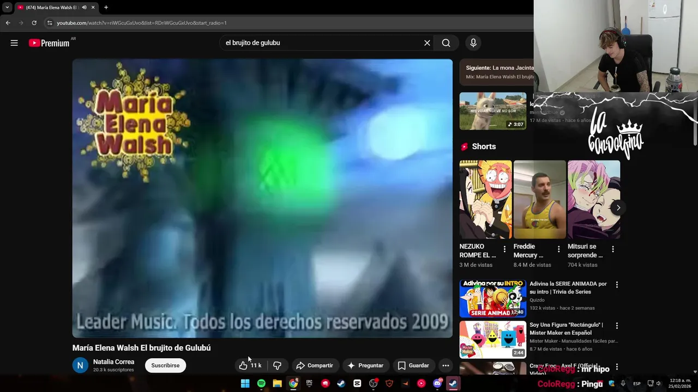Viewport: 698px width, 392px height.
Task: Run search with the magnifier button
Action: (x=446, y=43)
